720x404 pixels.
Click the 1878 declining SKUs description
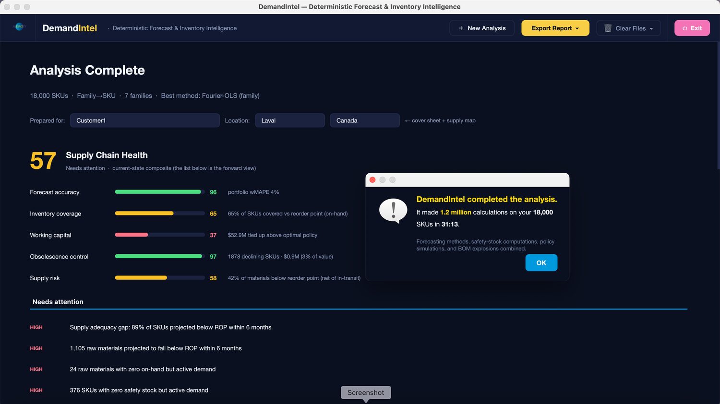point(280,257)
